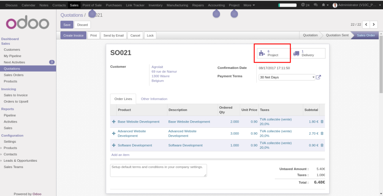Go to the next record arrow
Screen dimensions: 383x196
click(374, 25)
